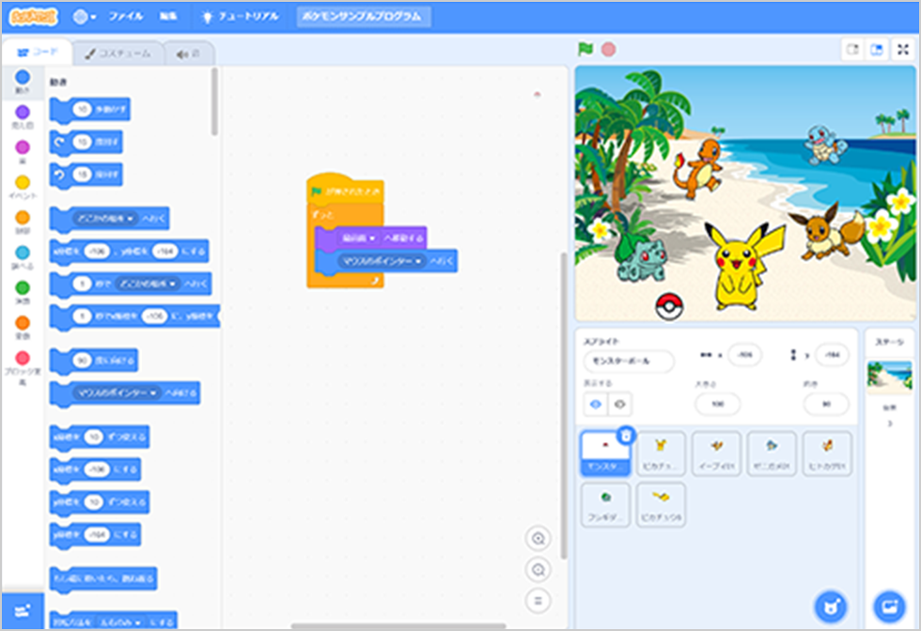Open the dropdown in the palette glide-to block
The height and width of the screenshot is (631, 921).
147,285
